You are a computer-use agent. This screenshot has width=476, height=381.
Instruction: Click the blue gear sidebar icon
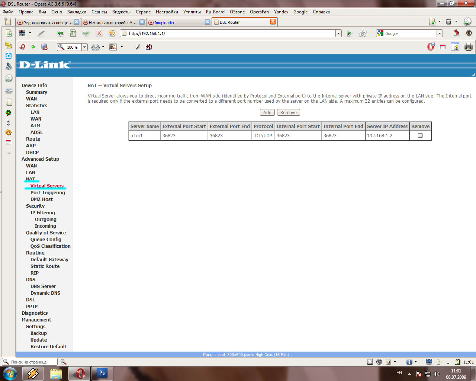tap(9, 56)
